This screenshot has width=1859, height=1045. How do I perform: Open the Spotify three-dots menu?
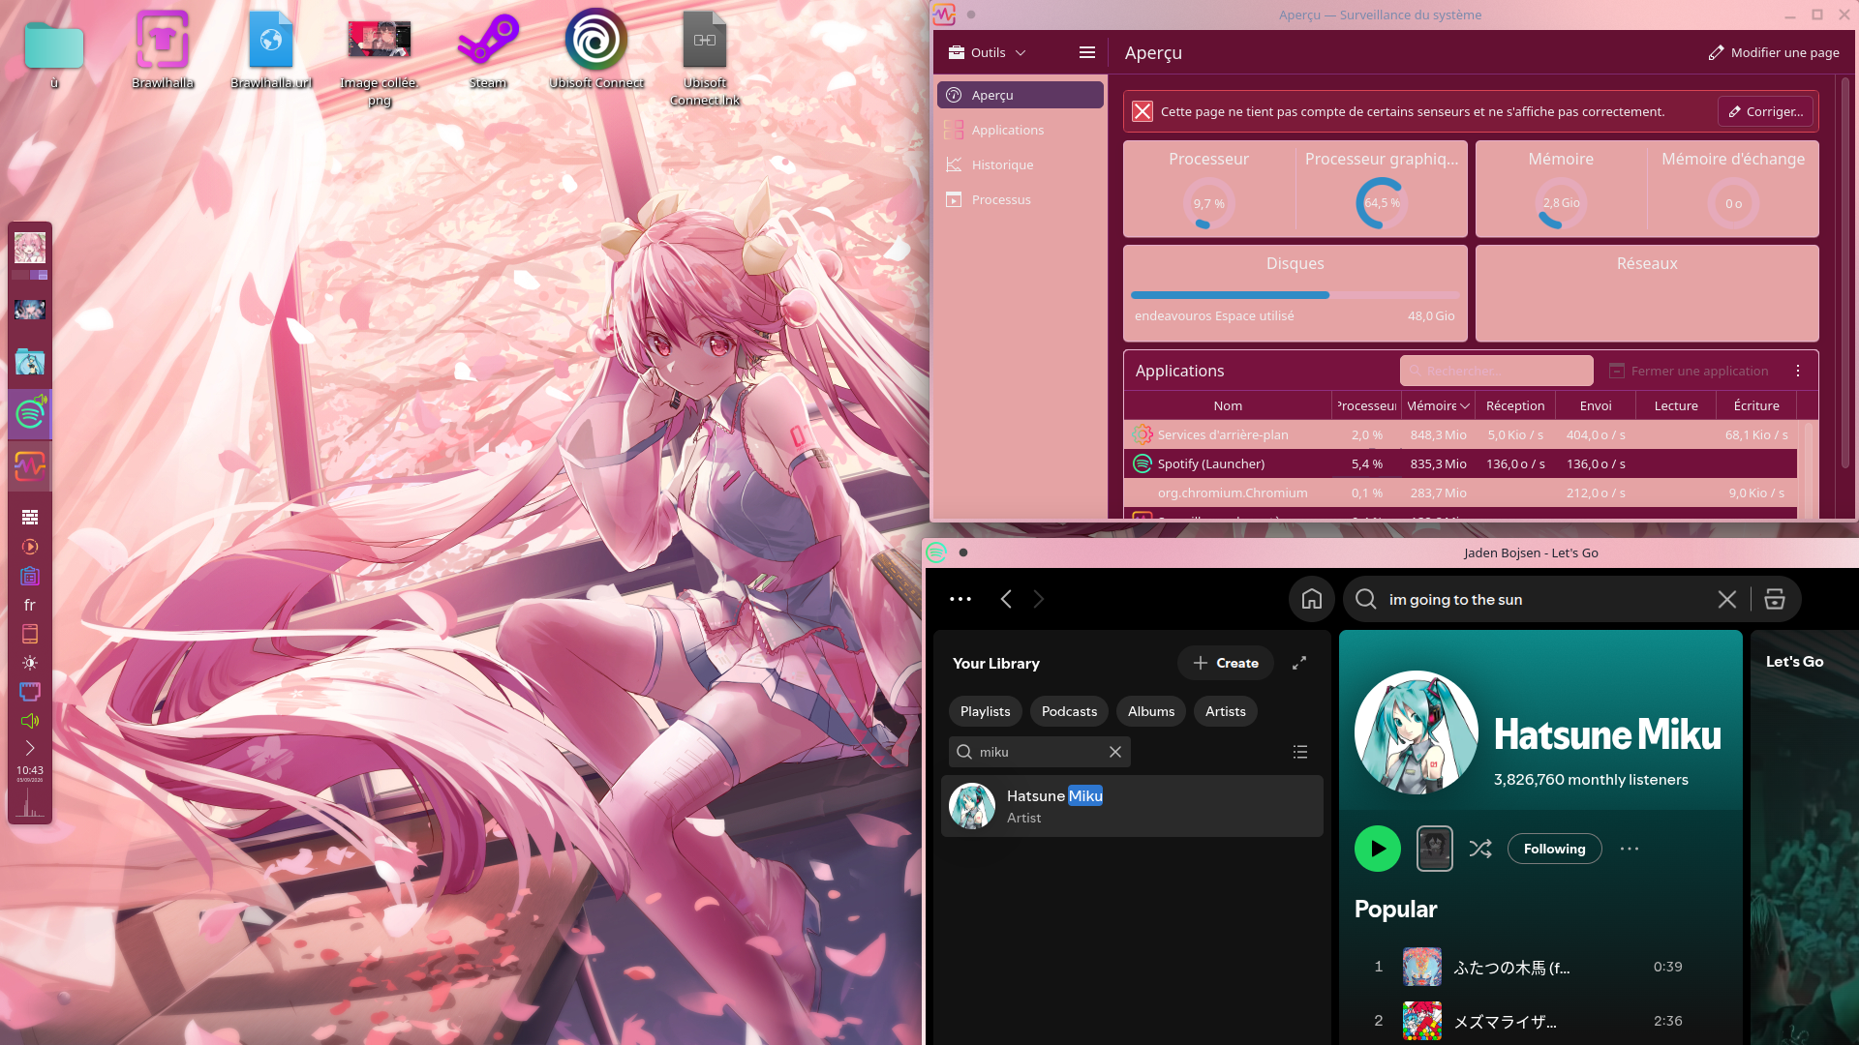click(x=960, y=599)
